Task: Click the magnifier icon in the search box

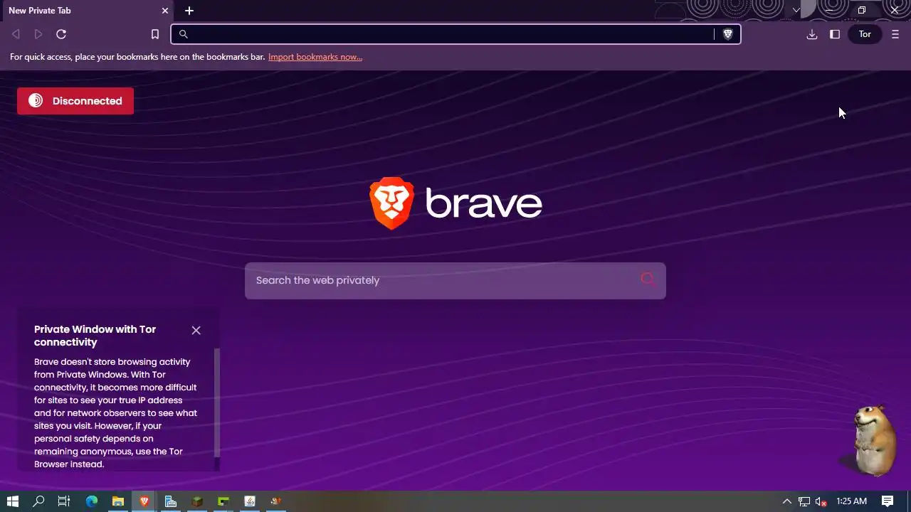Action: pos(648,279)
